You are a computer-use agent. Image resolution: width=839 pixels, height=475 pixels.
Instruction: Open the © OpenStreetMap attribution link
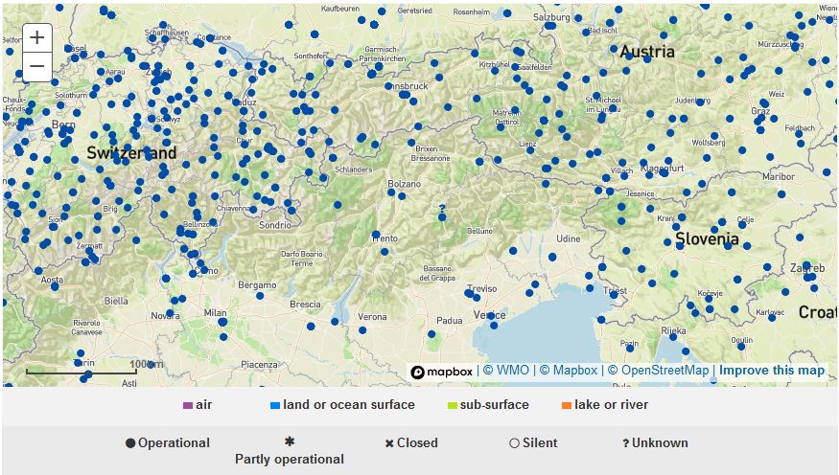tap(658, 371)
